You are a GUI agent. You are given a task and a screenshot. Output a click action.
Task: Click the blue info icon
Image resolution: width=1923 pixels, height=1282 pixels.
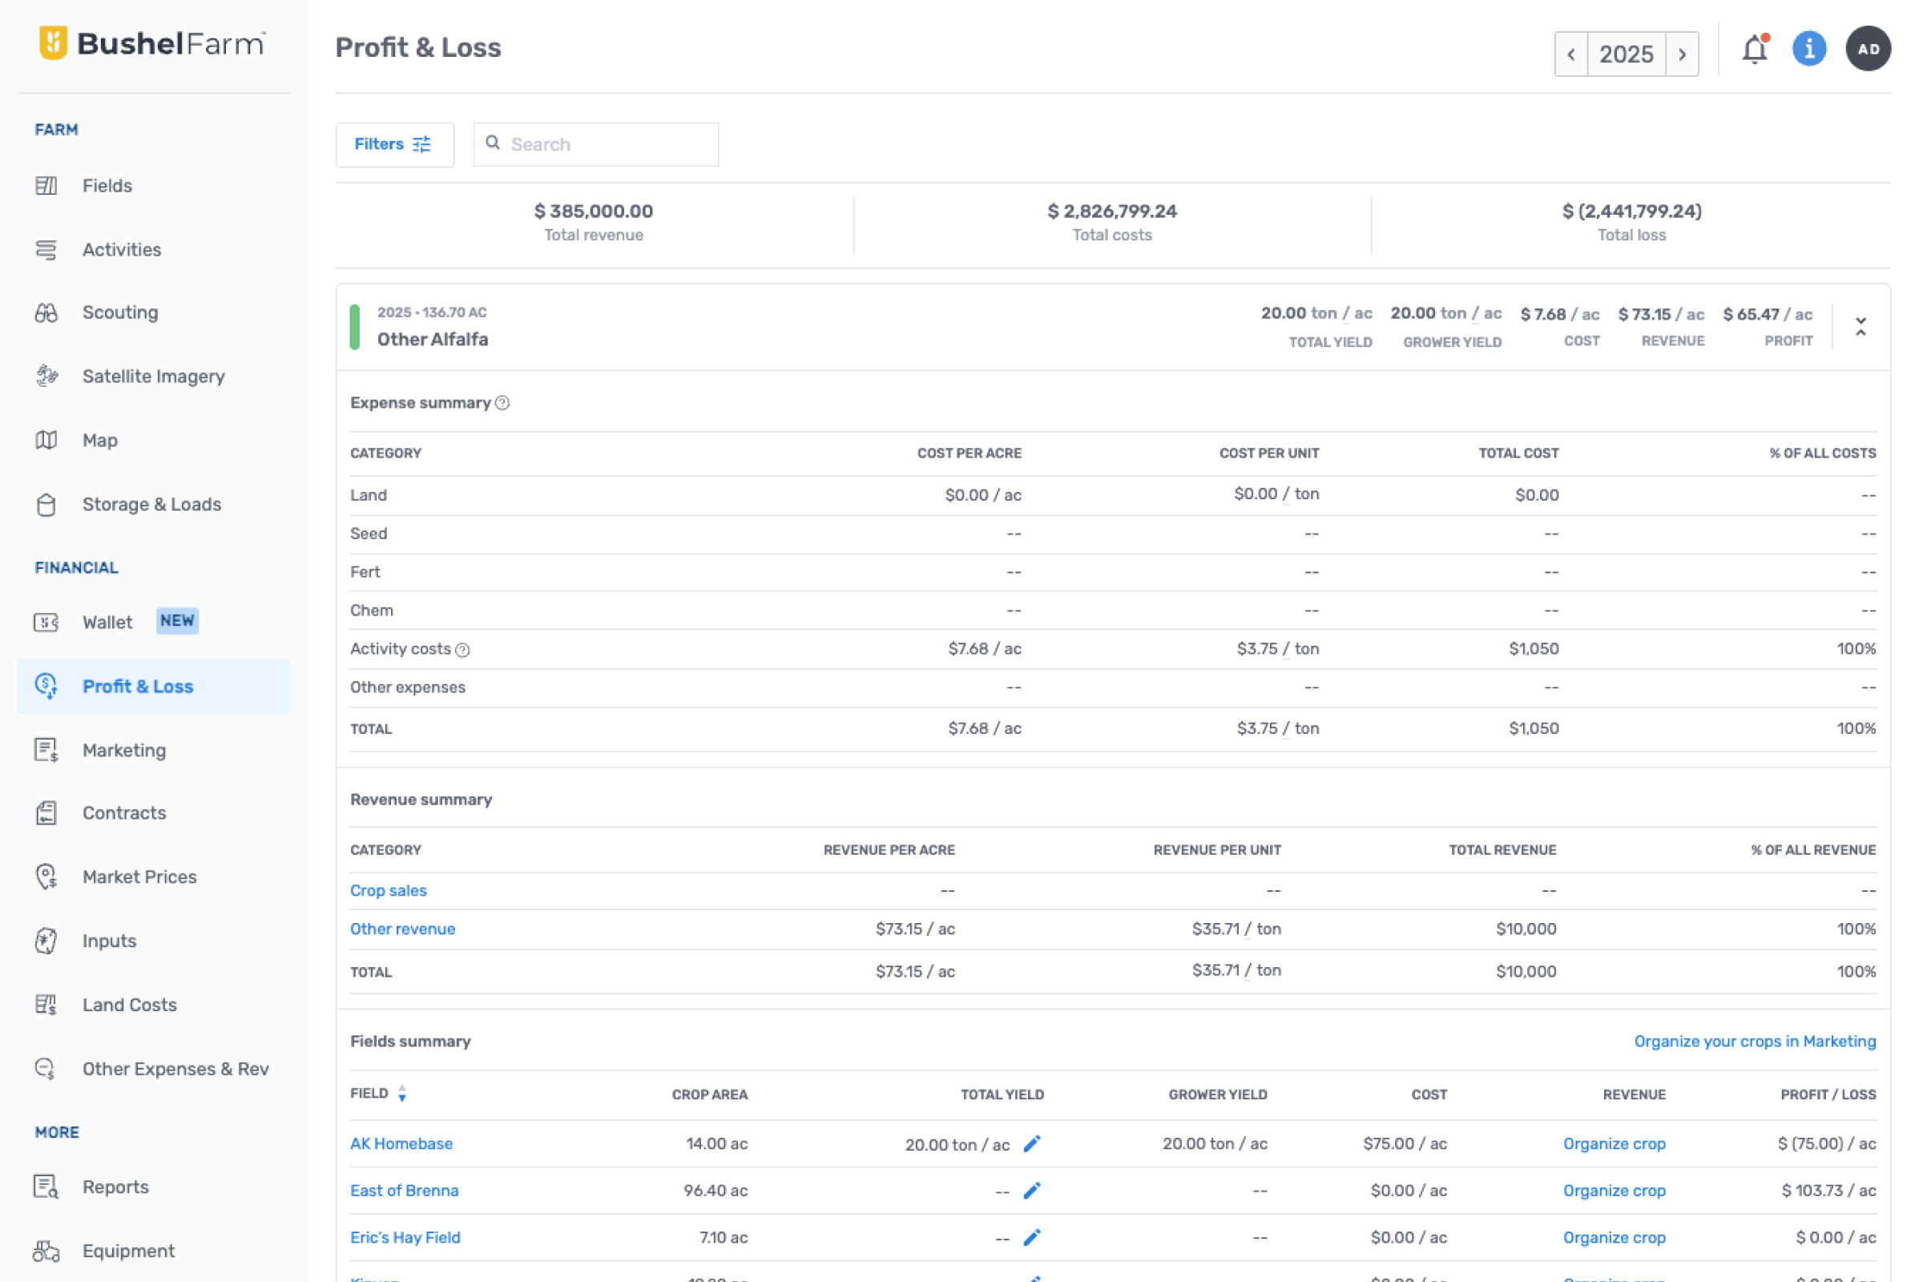click(1808, 49)
